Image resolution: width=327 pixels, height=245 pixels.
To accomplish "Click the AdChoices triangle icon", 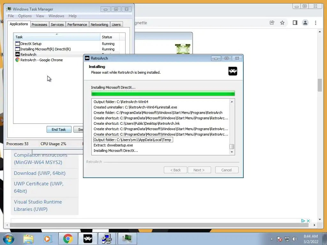I will 303,221.
